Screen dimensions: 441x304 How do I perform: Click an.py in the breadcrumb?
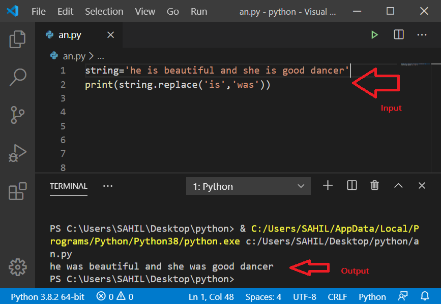74,56
